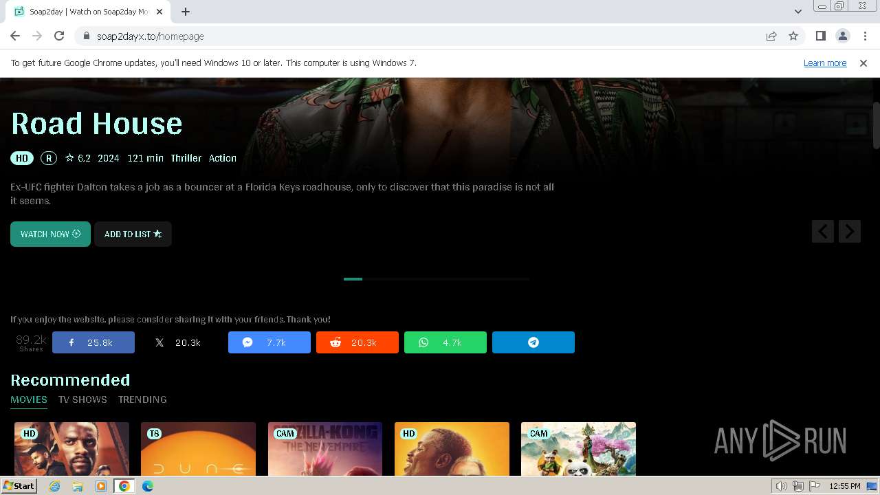Share via WhatsApp button 4.7k
This screenshot has height=495, width=880.
(x=445, y=342)
